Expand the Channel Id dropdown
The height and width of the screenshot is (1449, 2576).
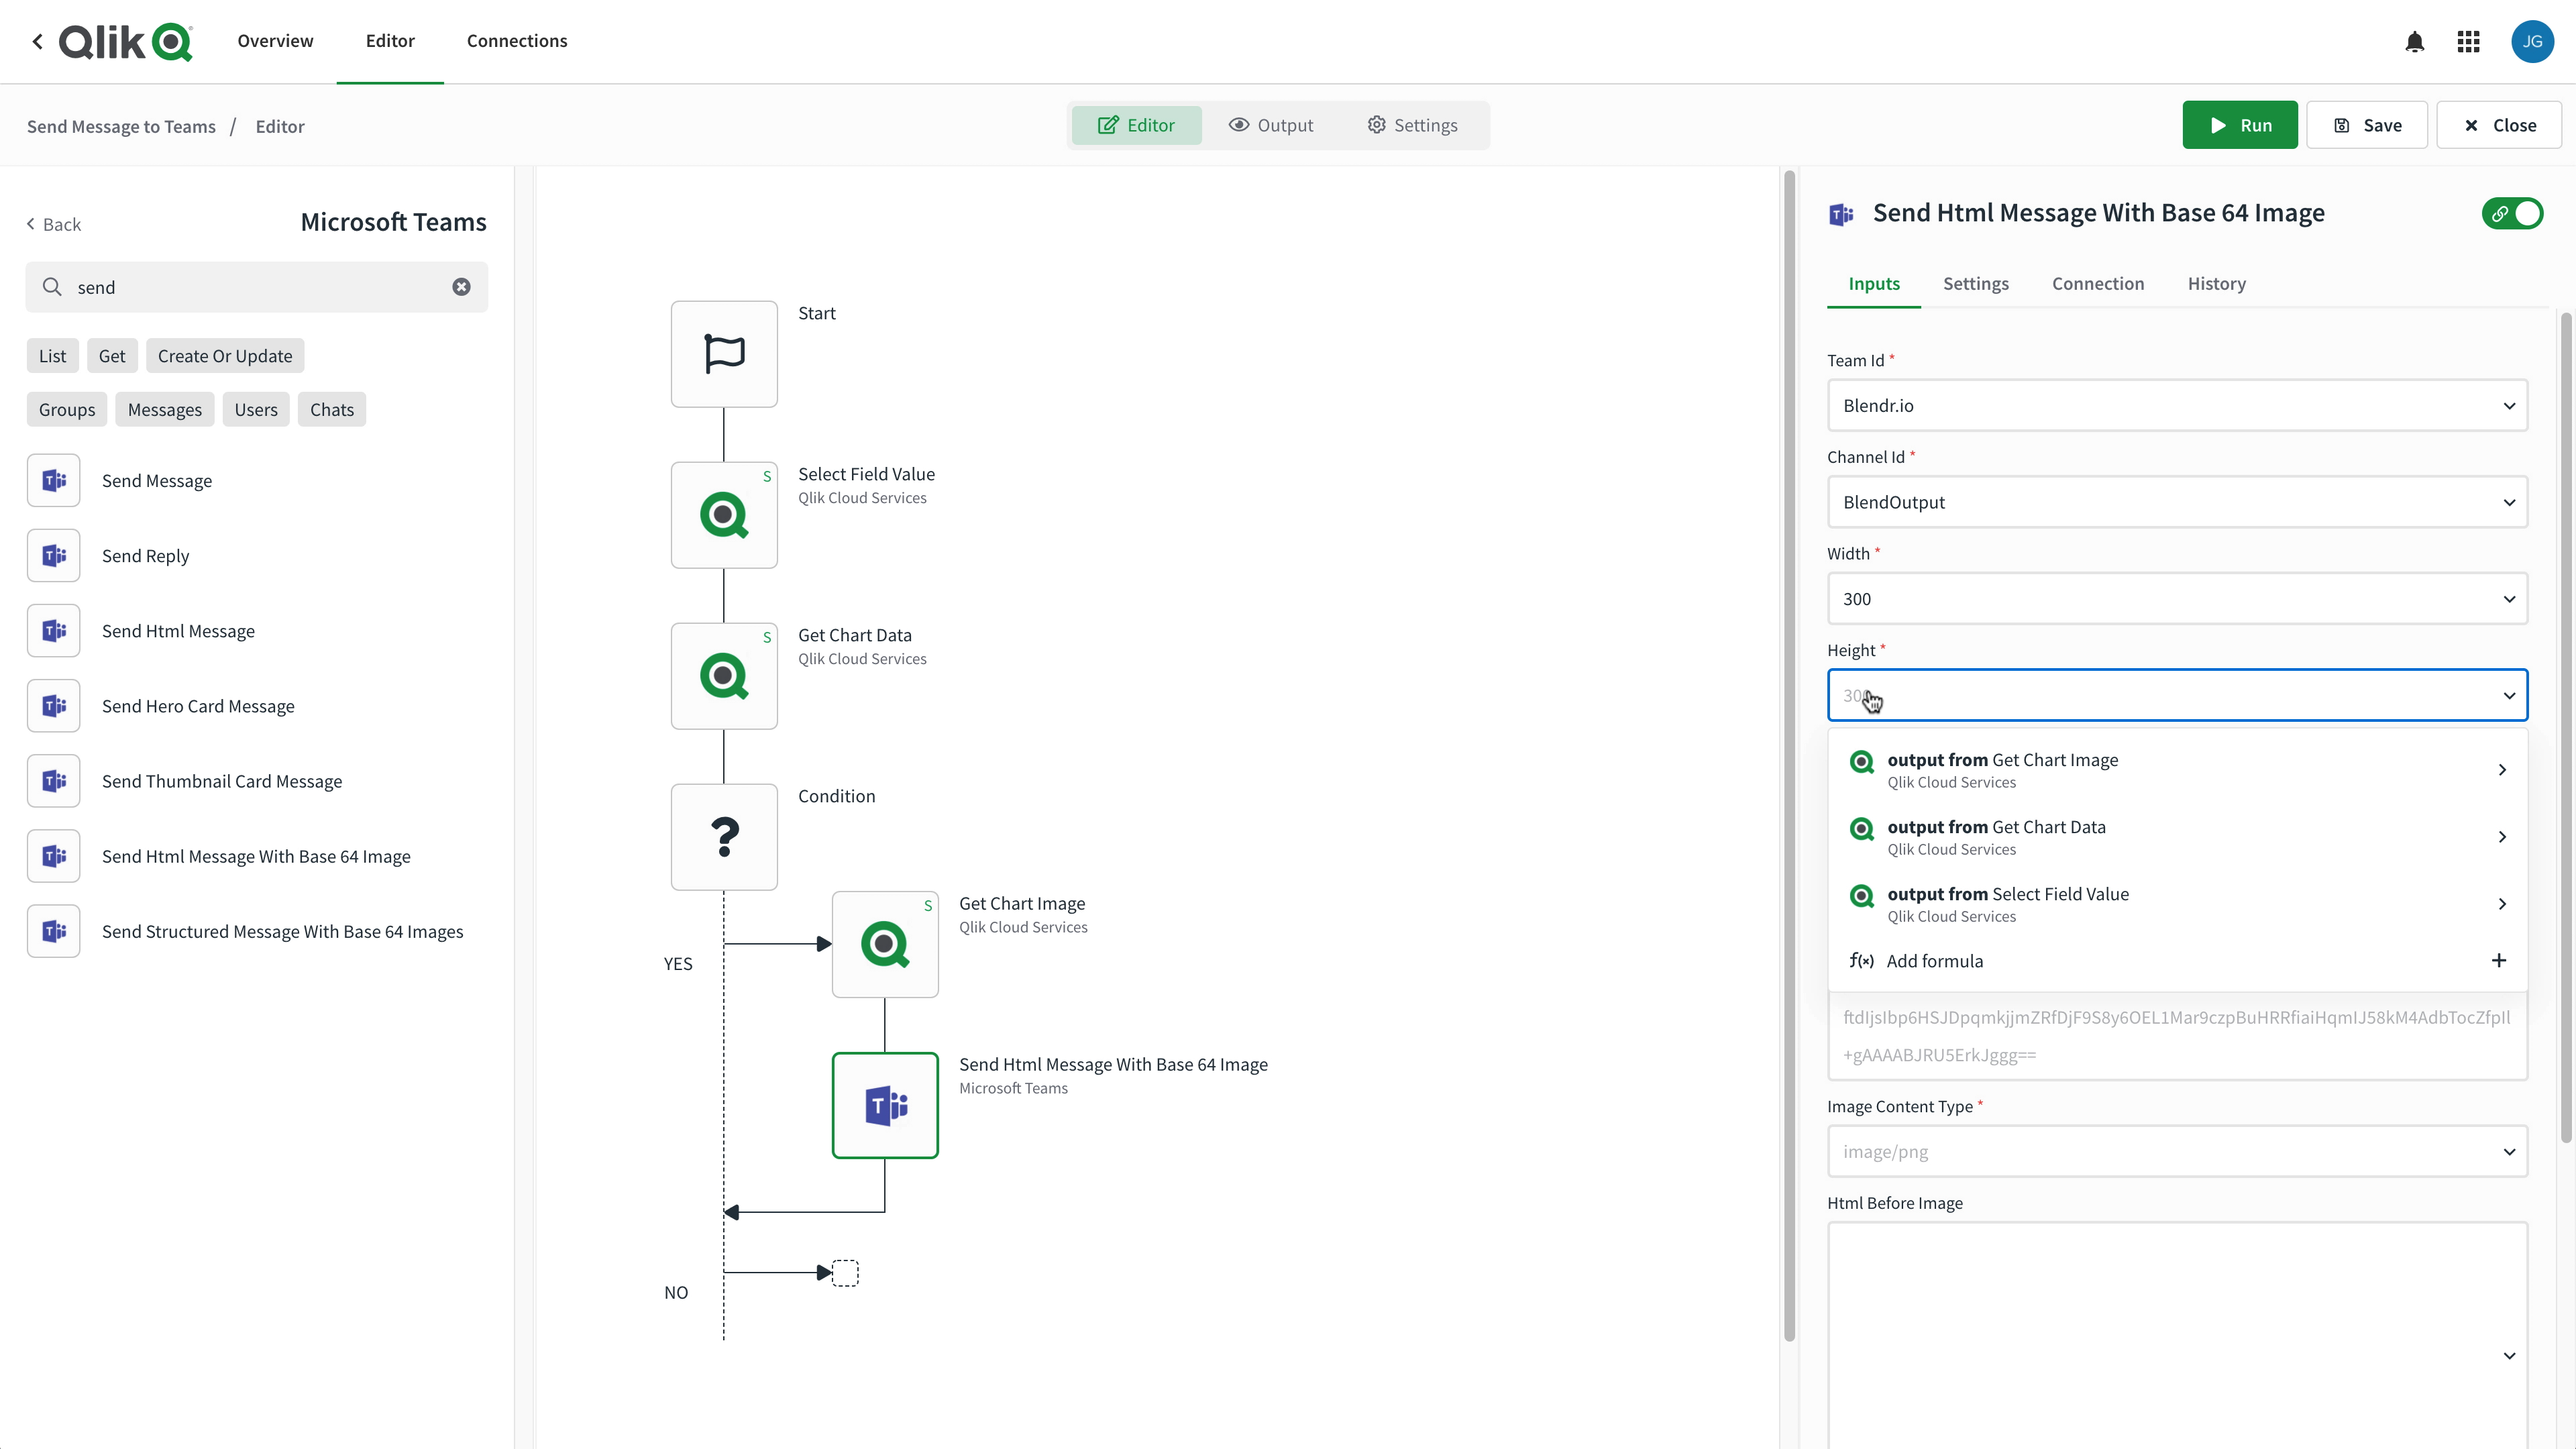pos(2177,502)
